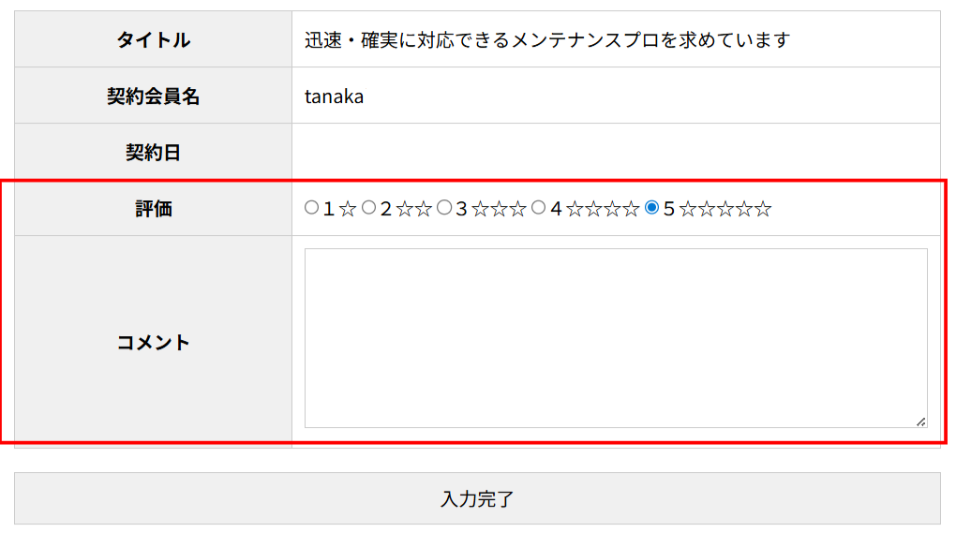This screenshot has height=547, width=956.
Task: Click the コメント label cell
Action: tap(154, 342)
